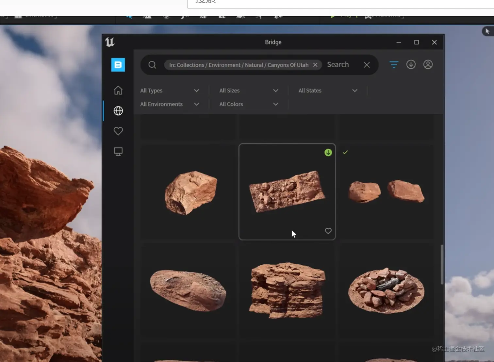Click the cursor mode icon in viewport corner
Screen dimensions: 494x362
(x=487, y=31)
